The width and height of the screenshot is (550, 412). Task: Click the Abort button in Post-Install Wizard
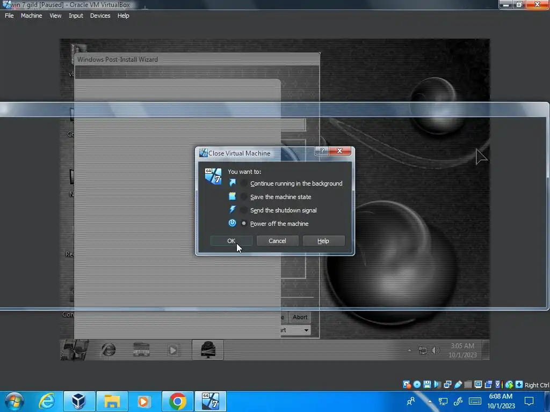(300, 317)
